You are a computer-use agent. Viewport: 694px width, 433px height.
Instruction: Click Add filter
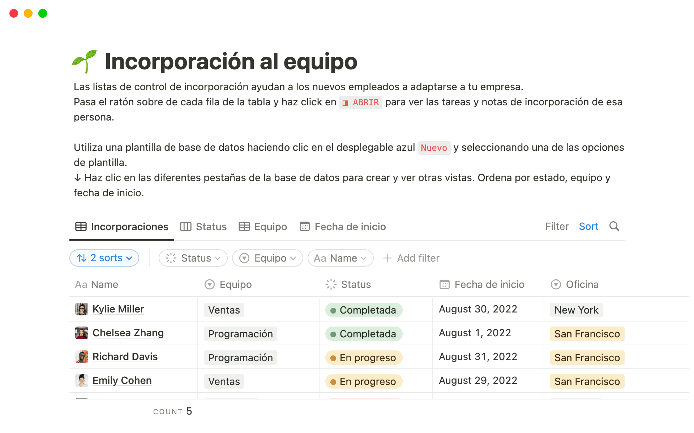(411, 258)
